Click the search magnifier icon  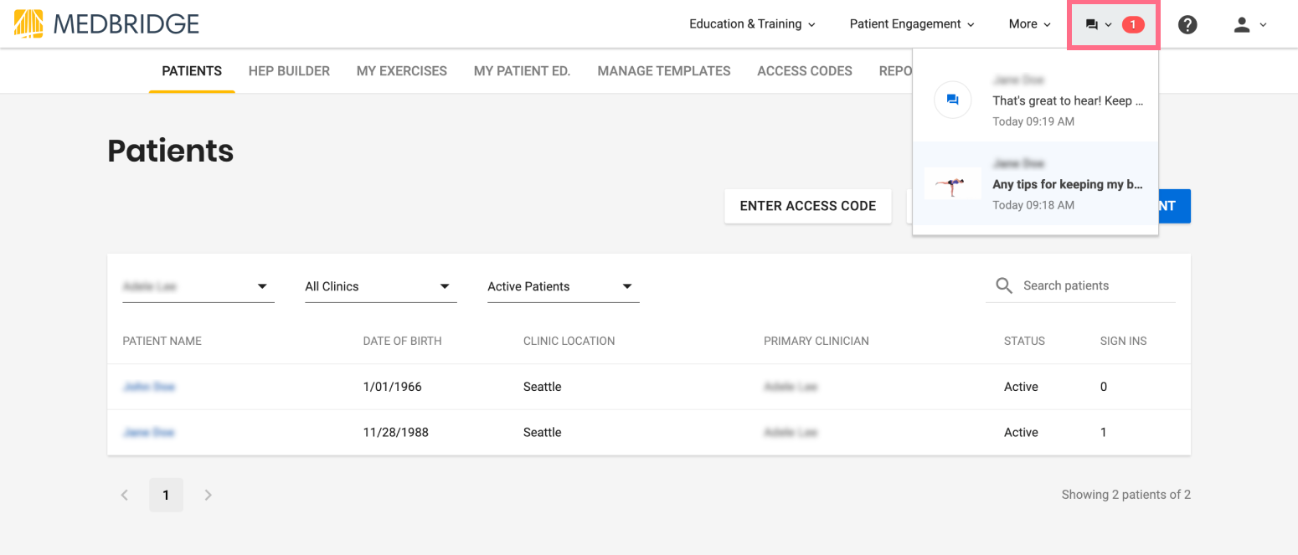1004,285
